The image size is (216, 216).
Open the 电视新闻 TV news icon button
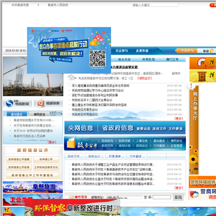[x=17, y=103]
